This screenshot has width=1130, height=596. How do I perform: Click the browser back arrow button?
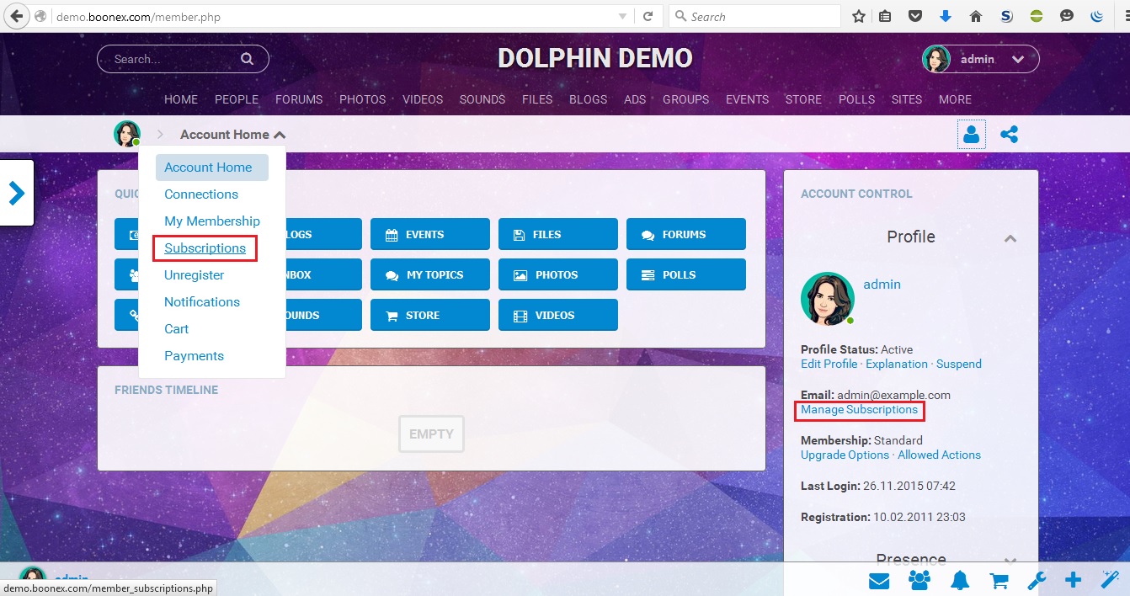click(16, 16)
